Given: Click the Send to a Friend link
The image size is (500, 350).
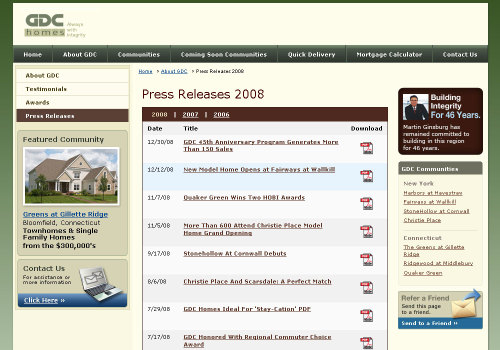Looking at the screenshot, I should (429, 323).
